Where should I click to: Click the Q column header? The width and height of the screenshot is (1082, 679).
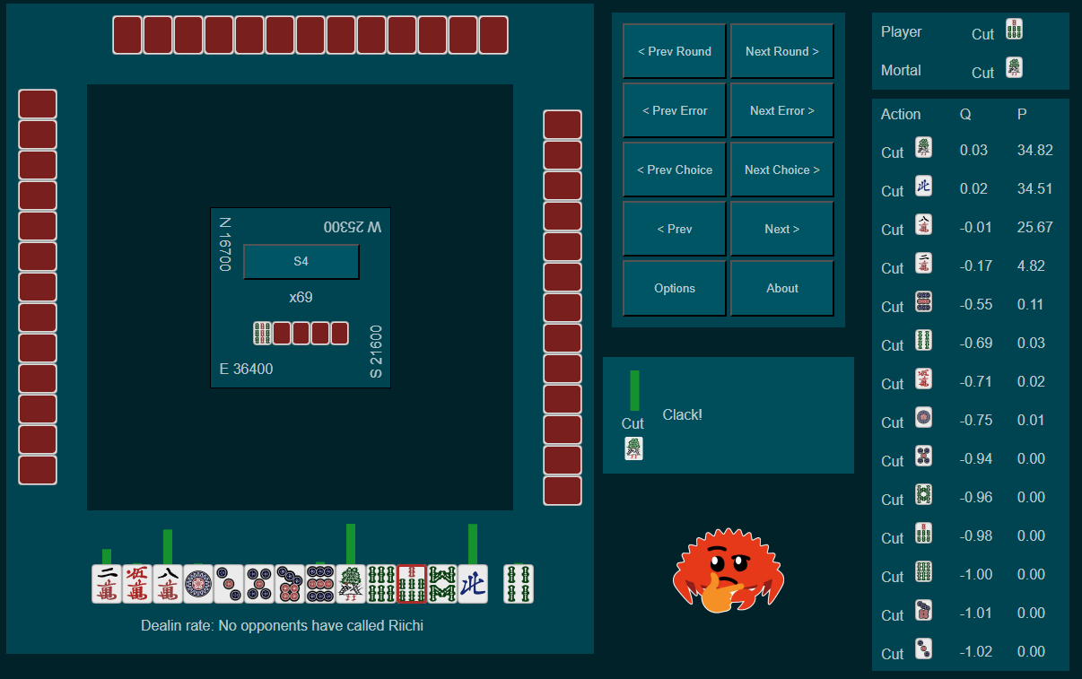coord(965,114)
